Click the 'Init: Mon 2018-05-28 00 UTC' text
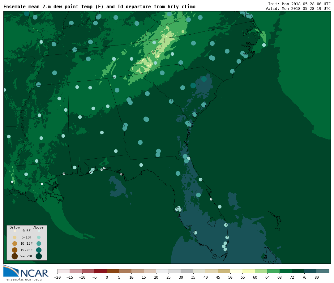This screenshot has height=283, width=334. (299, 4)
